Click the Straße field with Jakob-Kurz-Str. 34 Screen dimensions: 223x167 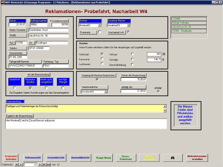pyautogui.click(x=49, y=35)
